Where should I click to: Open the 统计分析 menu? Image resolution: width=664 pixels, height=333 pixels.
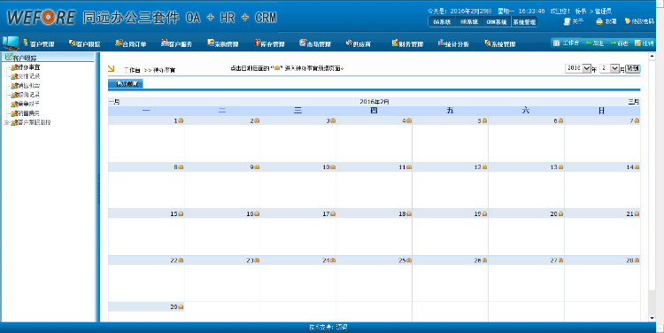[x=453, y=43]
